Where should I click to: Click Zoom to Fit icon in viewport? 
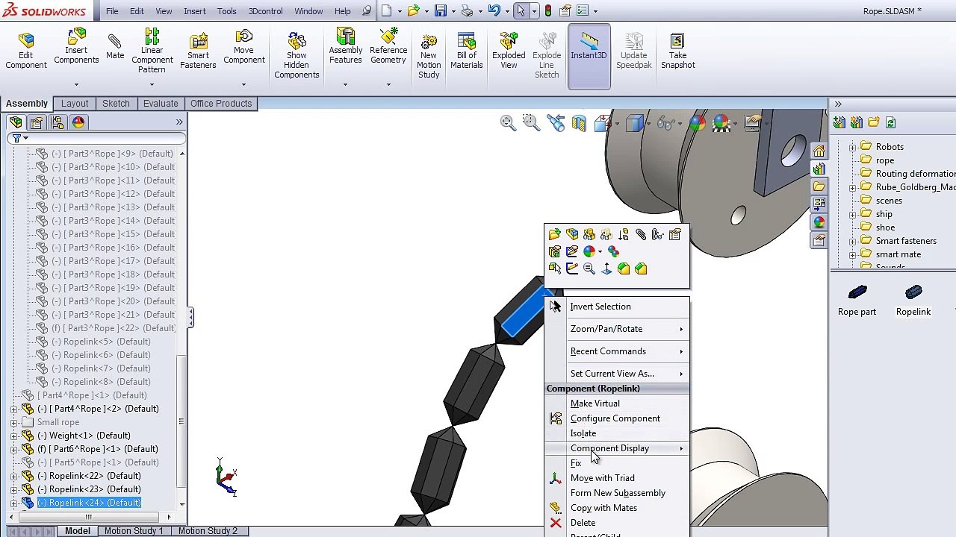pyautogui.click(x=508, y=123)
